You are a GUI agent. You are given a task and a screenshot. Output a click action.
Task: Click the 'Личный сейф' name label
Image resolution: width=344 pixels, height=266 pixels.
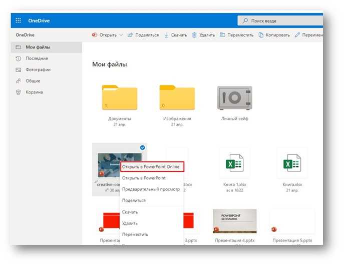pyautogui.click(x=234, y=118)
